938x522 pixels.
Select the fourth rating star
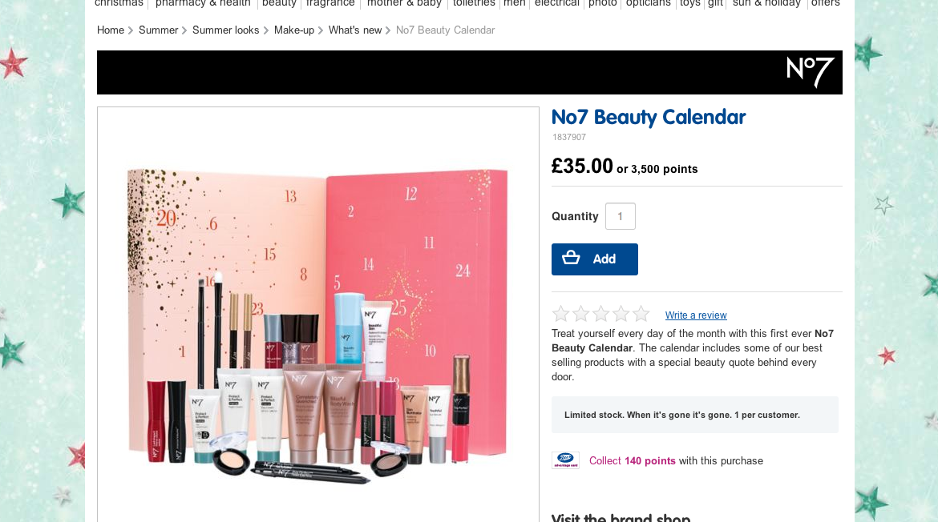click(x=621, y=314)
